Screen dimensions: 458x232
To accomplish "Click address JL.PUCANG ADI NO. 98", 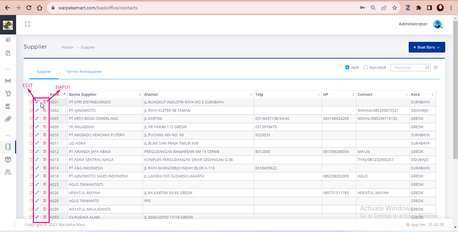I will 164,135.
